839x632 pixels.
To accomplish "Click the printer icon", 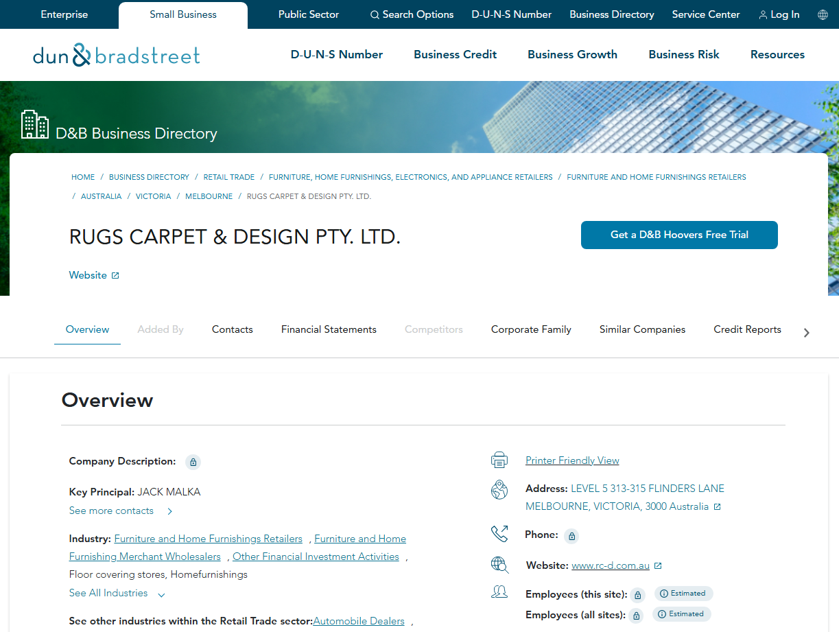I will 499,460.
